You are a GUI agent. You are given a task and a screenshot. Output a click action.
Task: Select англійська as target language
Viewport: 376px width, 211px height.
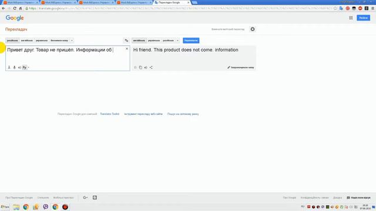coord(139,40)
